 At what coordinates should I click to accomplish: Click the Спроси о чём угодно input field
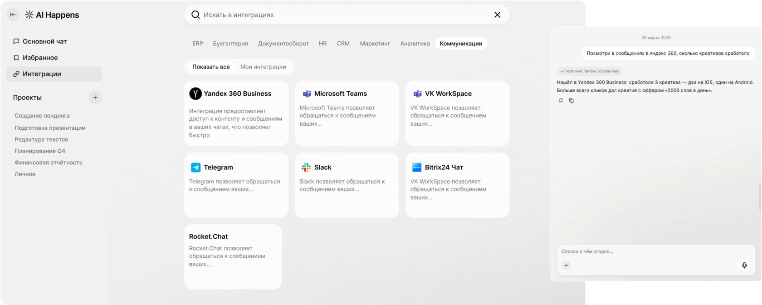tap(649, 251)
